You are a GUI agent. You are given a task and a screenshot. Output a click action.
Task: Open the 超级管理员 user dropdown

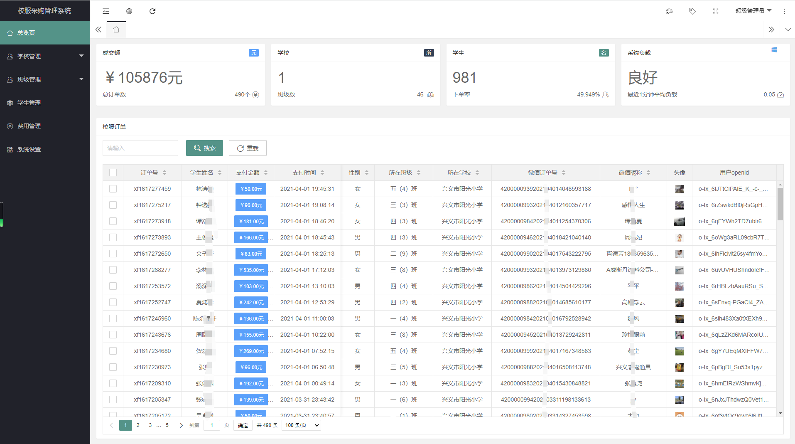(x=753, y=11)
